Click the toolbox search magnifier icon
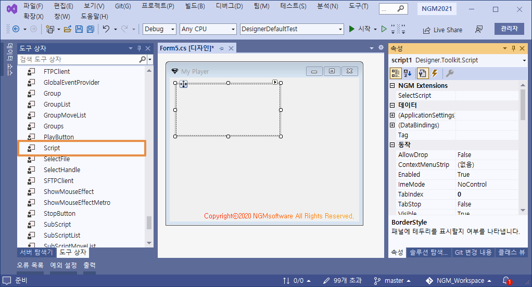The height and width of the screenshot is (287, 532). tap(143, 59)
